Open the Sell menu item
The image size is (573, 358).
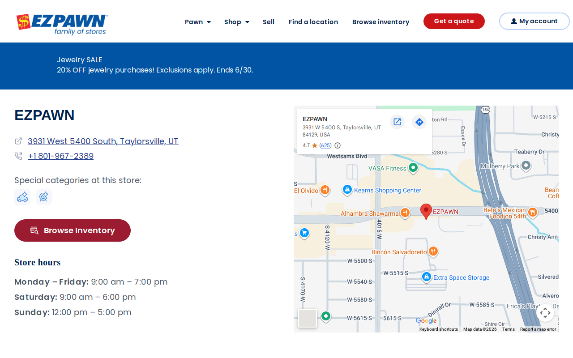pos(269,22)
